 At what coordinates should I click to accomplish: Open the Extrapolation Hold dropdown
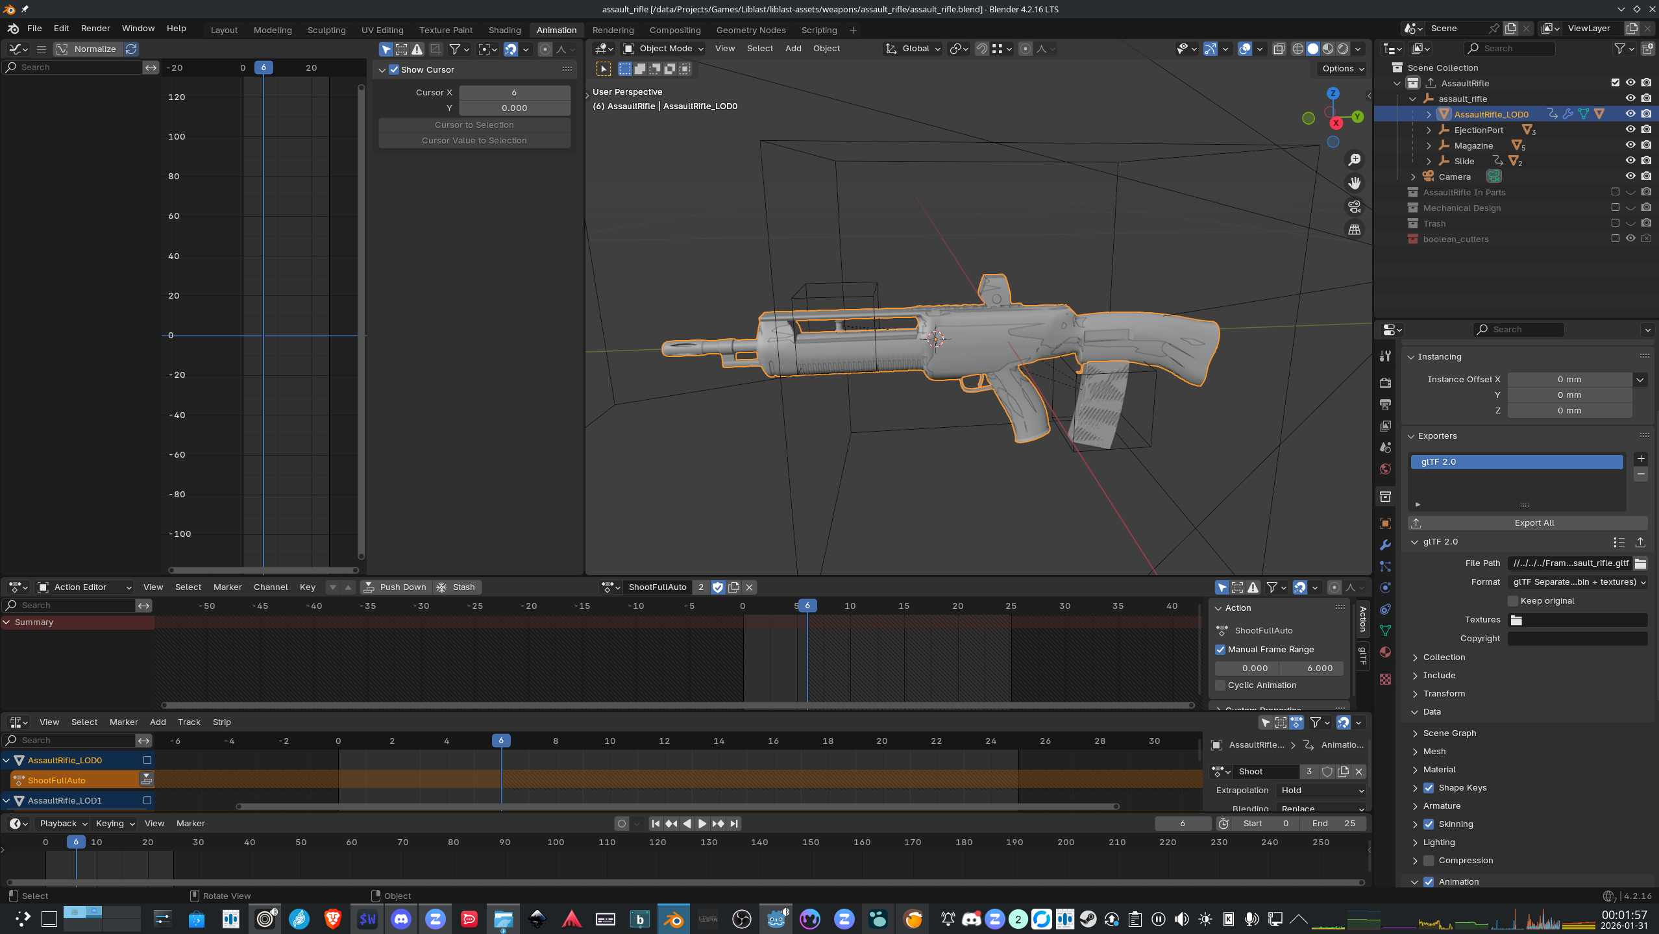[1321, 791]
